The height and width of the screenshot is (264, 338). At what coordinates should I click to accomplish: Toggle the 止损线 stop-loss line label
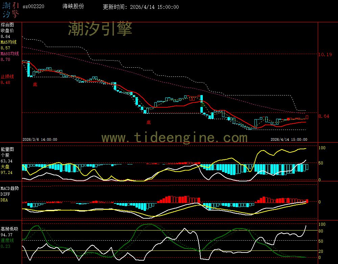(x=7, y=76)
